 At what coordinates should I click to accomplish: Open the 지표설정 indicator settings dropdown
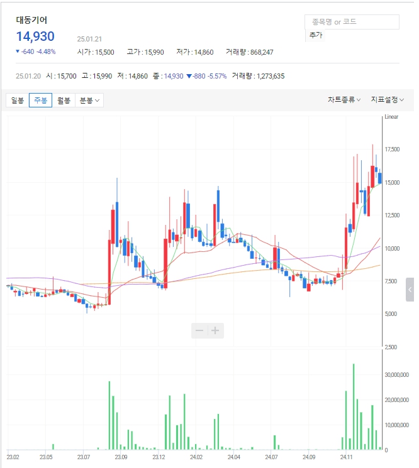[x=388, y=100]
